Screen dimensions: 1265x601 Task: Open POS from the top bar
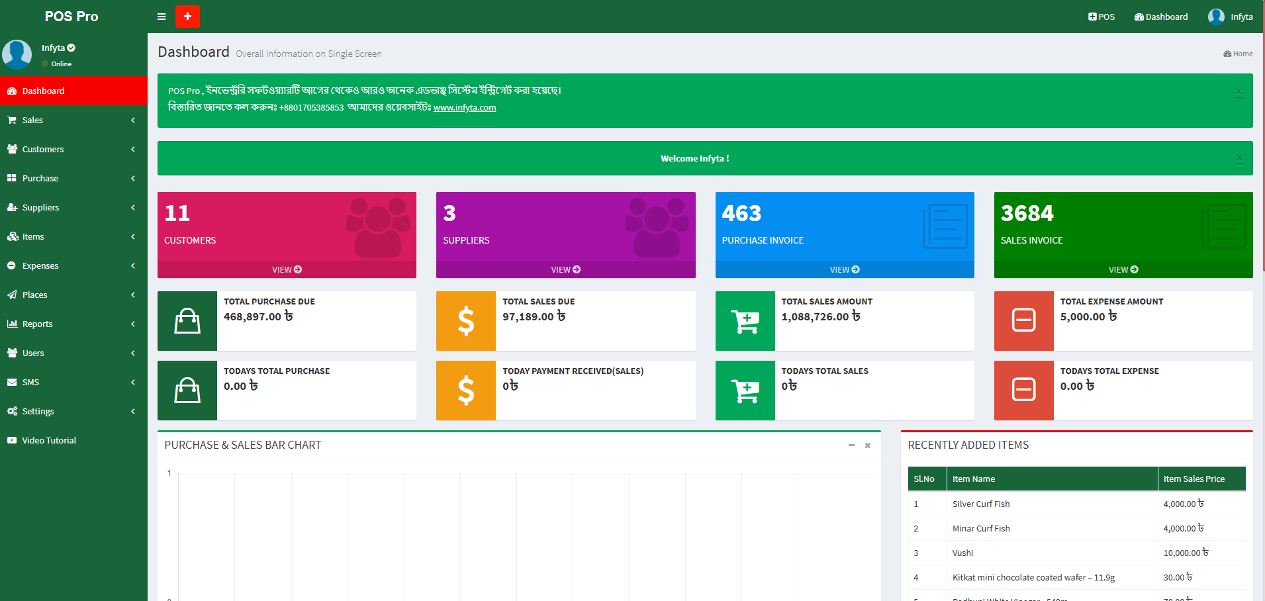(1101, 17)
